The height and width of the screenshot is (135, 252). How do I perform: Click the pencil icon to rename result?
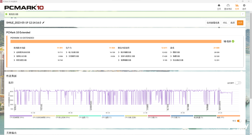pyautogui.click(x=43, y=23)
